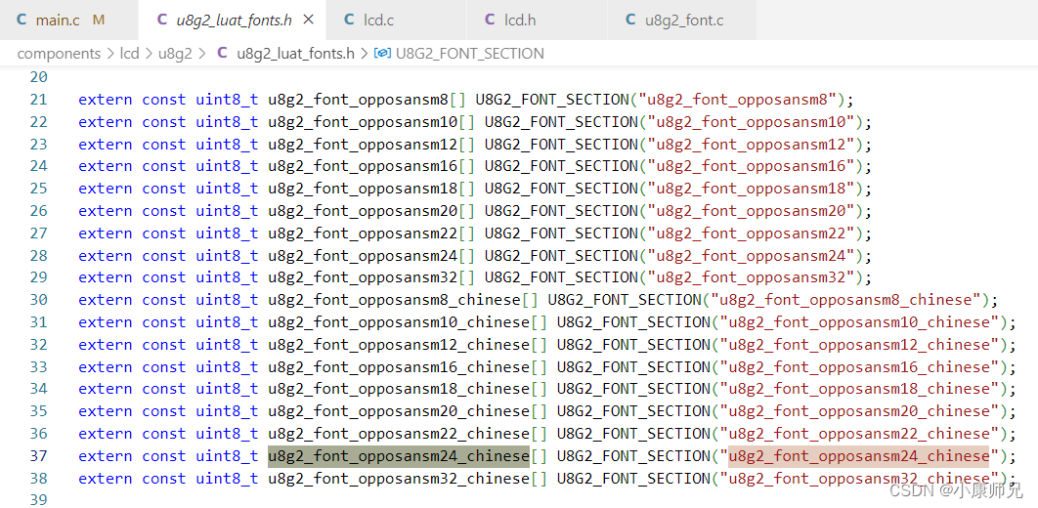Open the components breadcrumb folder
Image resolution: width=1038 pixels, height=508 pixels.
pos(59,54)
